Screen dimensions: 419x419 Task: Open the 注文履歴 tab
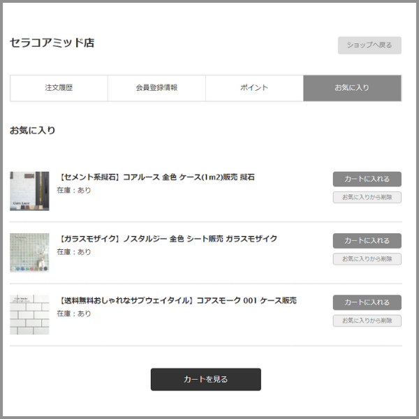pos(59,88)
